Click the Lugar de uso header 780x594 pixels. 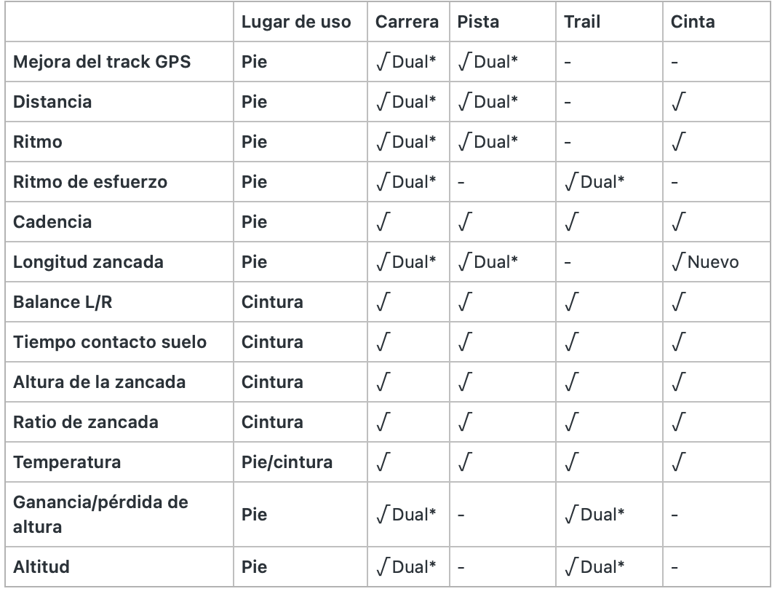296,22
